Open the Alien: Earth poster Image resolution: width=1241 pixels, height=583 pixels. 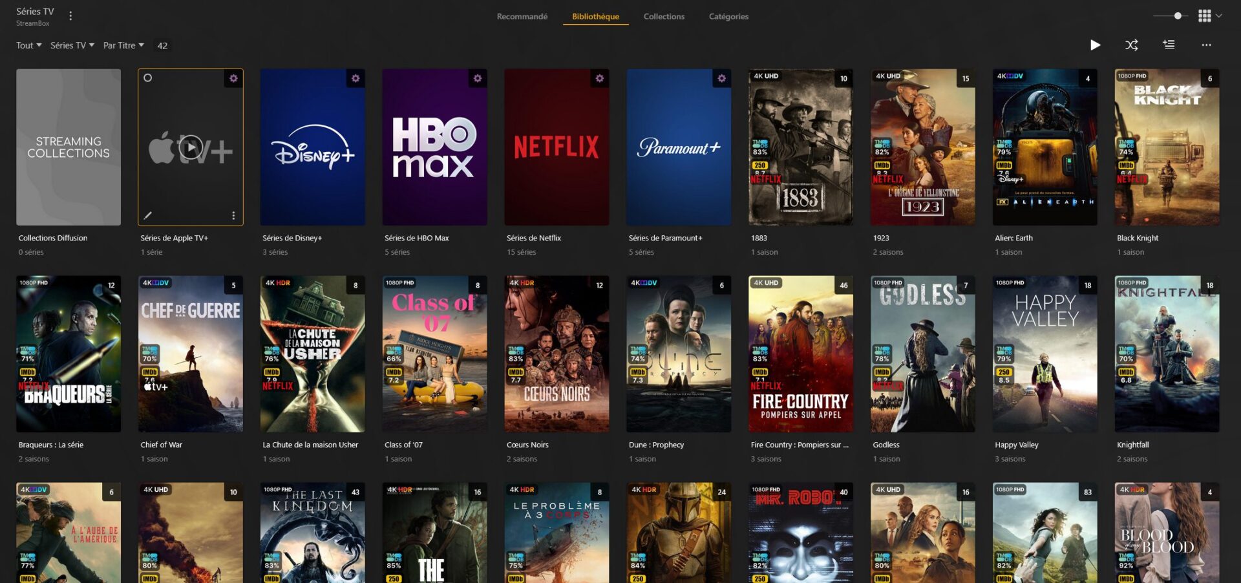click(1045, 147)
